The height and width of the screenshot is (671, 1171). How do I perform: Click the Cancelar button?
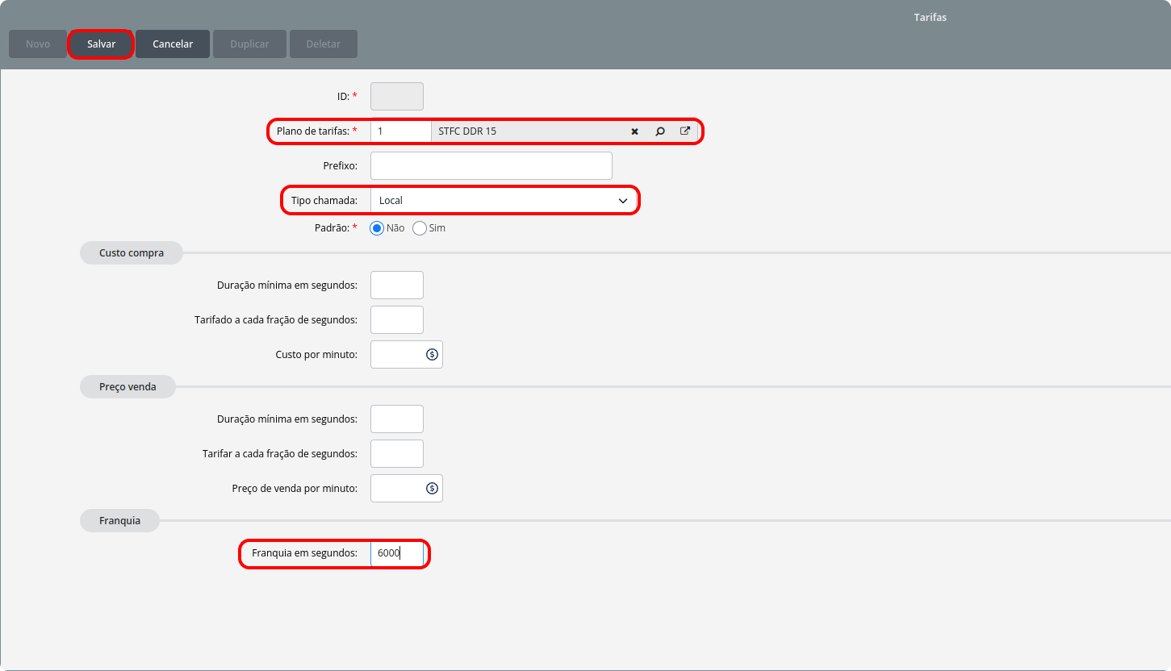pos(173,44)
